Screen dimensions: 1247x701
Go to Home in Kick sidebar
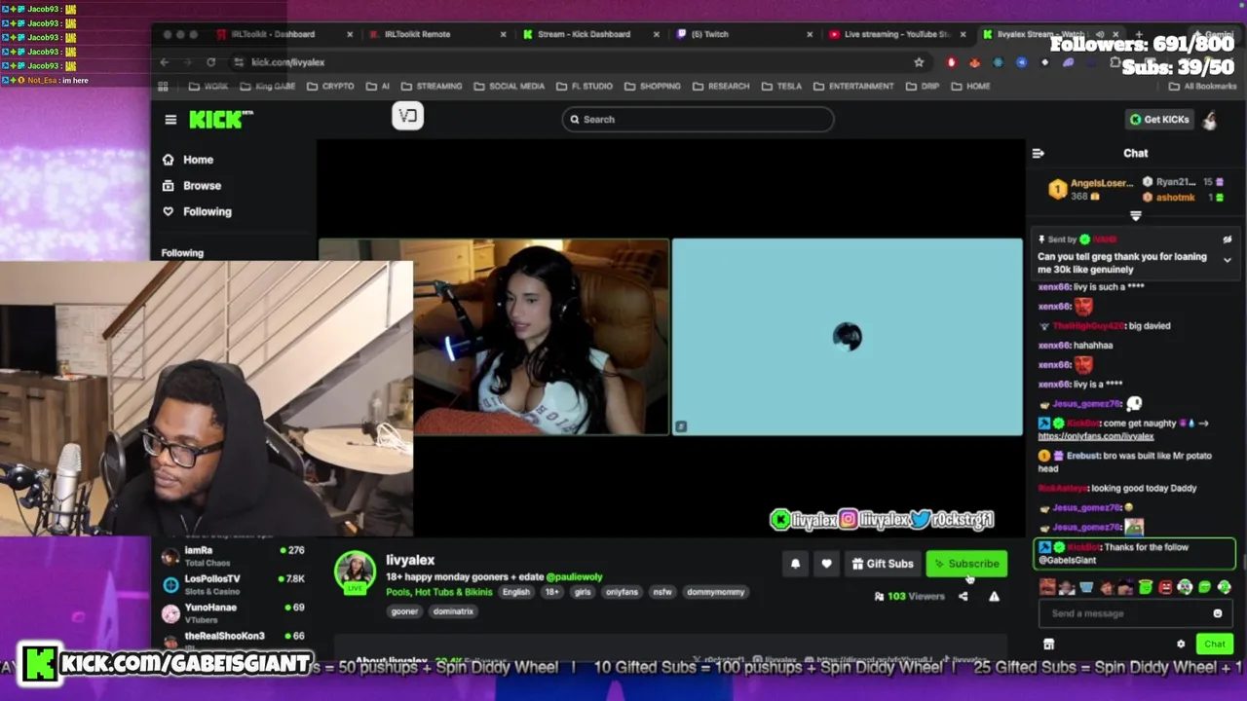point(188,160)
